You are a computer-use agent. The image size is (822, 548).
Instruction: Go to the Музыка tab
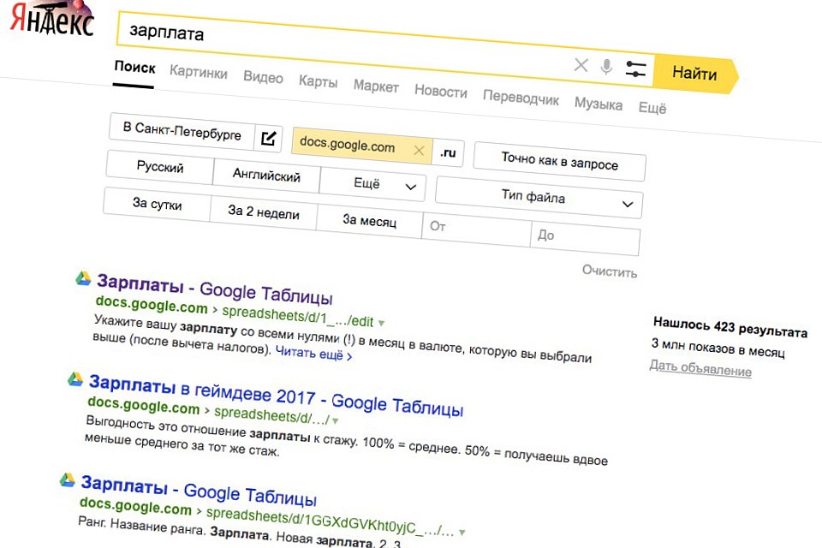[599, 104]
